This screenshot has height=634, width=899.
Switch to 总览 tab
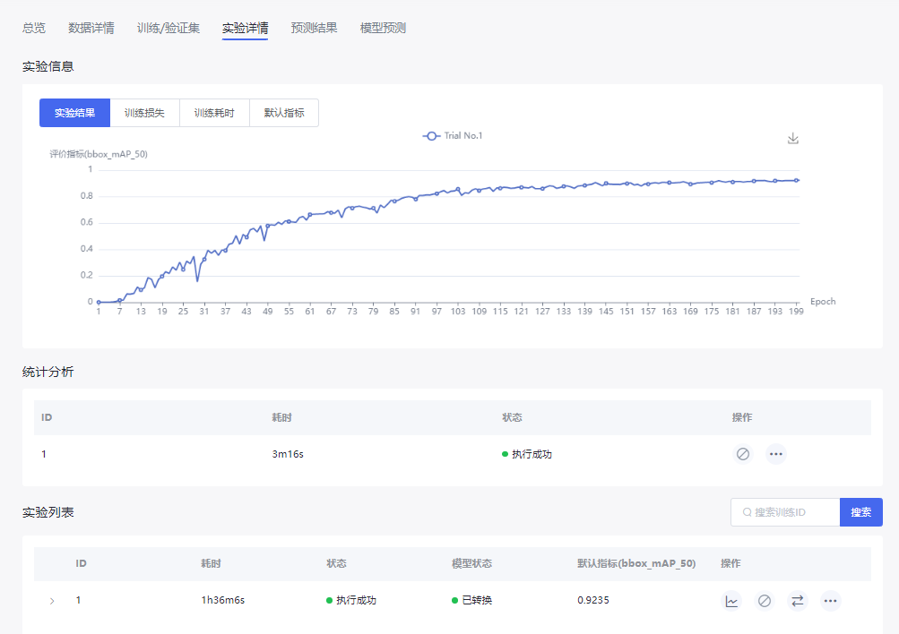[x=34, y=28]
